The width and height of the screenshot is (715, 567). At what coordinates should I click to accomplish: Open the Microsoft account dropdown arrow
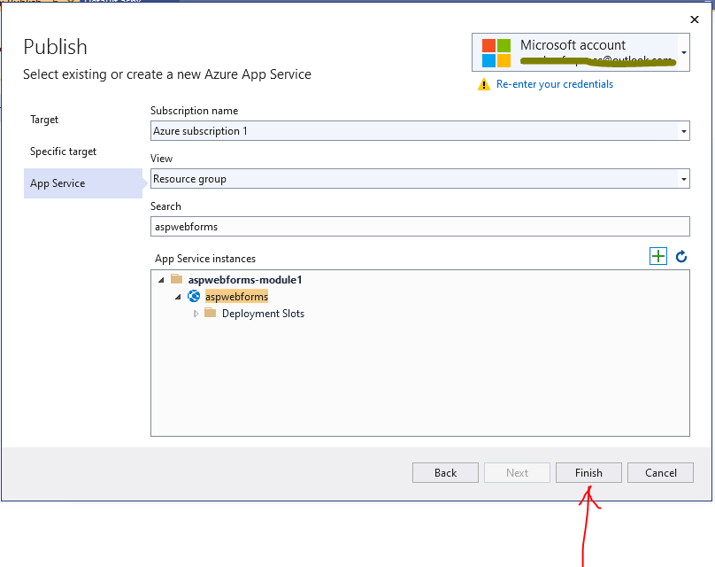point(683,52)
